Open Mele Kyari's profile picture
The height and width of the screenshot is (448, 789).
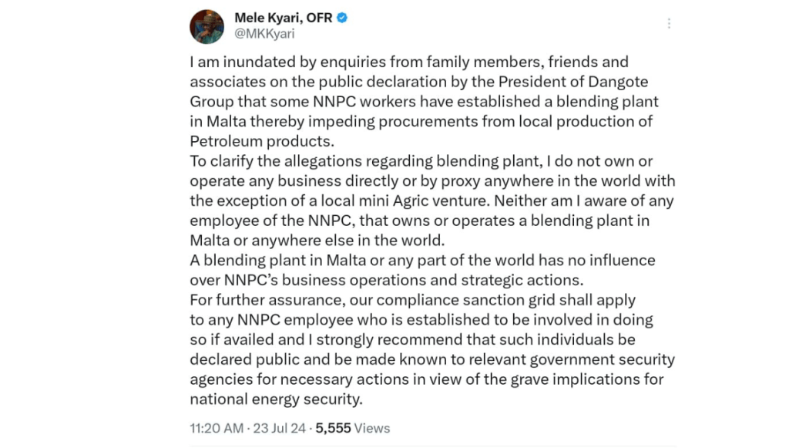(206, 26)
